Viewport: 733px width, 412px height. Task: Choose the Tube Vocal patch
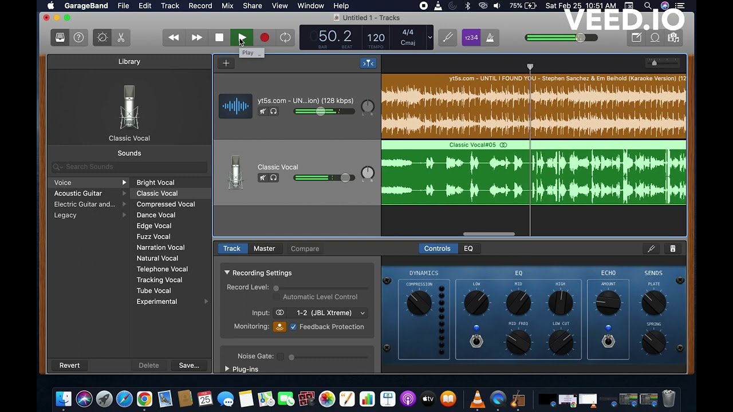click(x=153, y=291)
